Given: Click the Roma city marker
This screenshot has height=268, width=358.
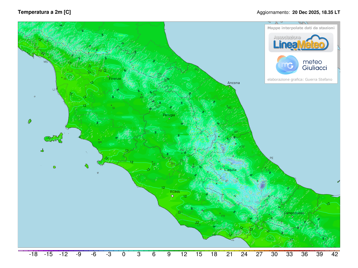Looking at the screenshot, I should click(x=172, y=196).
